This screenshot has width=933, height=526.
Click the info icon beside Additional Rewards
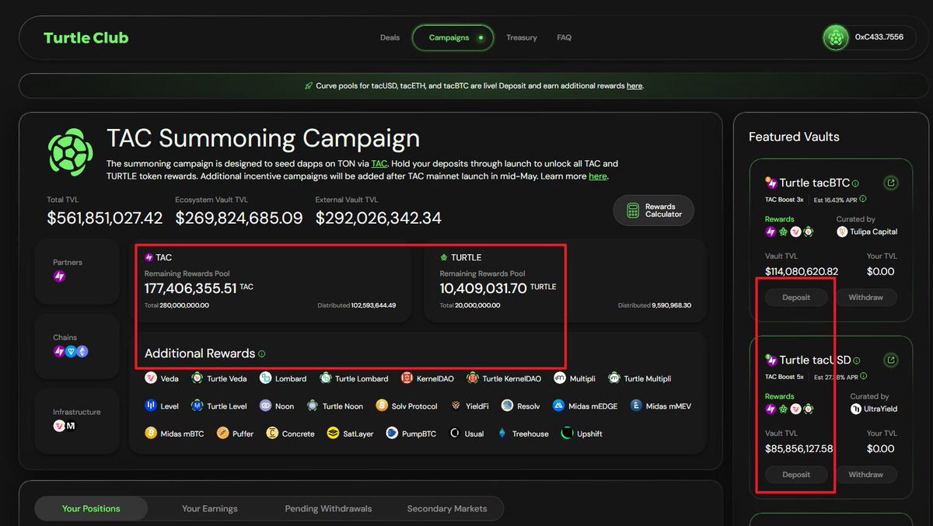(x=261, y=354)
